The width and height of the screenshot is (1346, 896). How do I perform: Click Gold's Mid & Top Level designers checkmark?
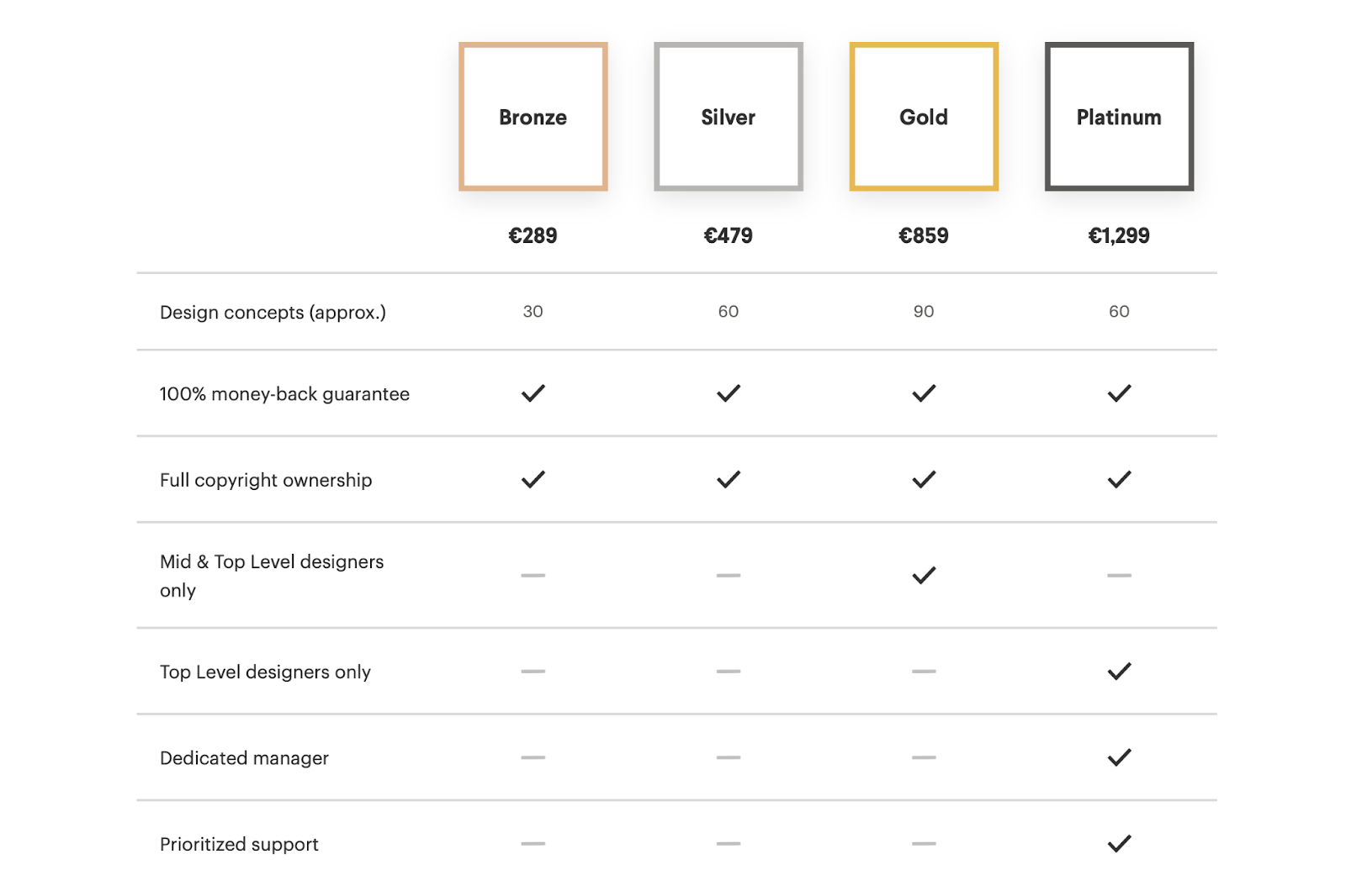924,576
